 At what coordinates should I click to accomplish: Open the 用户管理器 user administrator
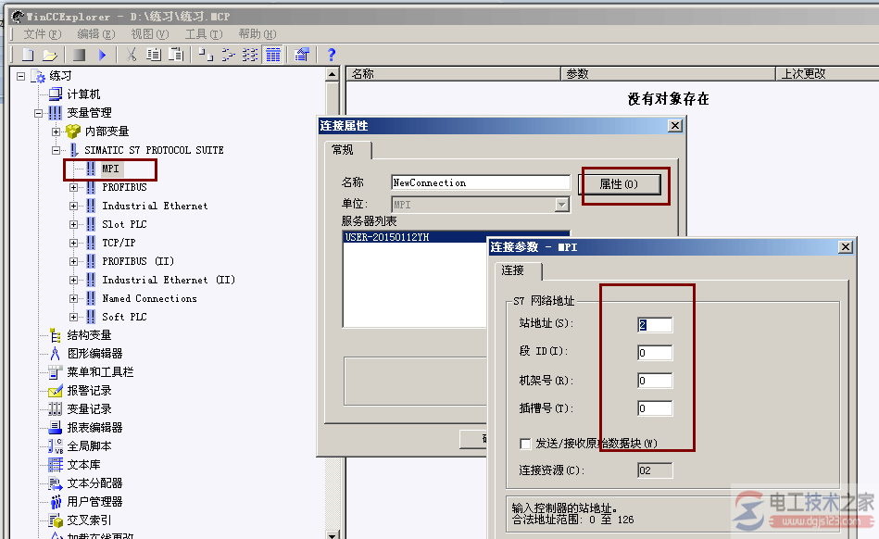pyautogui.click(x=94, y=501)
